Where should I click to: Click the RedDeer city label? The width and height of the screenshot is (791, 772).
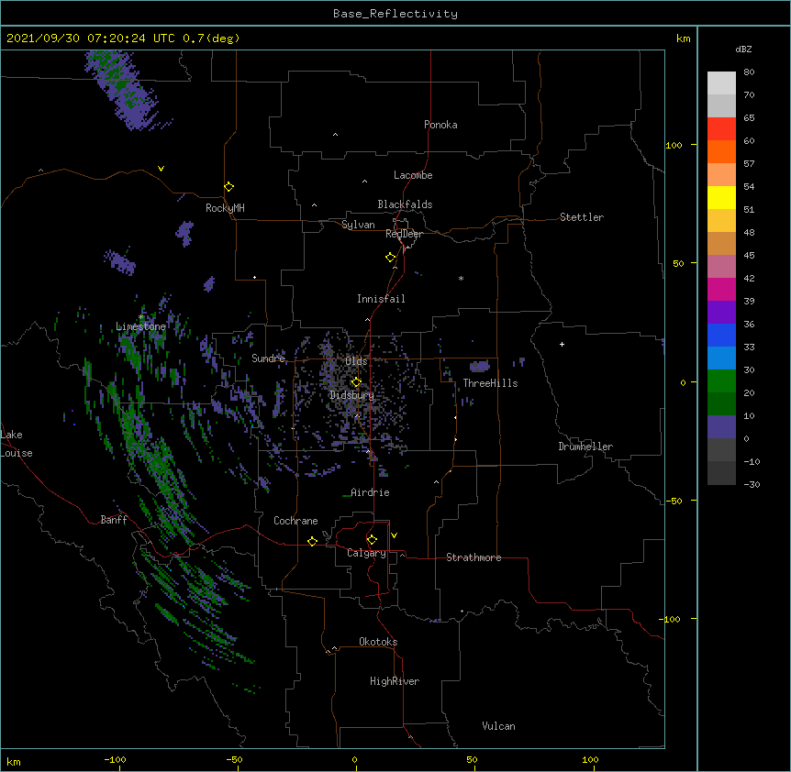[404, 234]
